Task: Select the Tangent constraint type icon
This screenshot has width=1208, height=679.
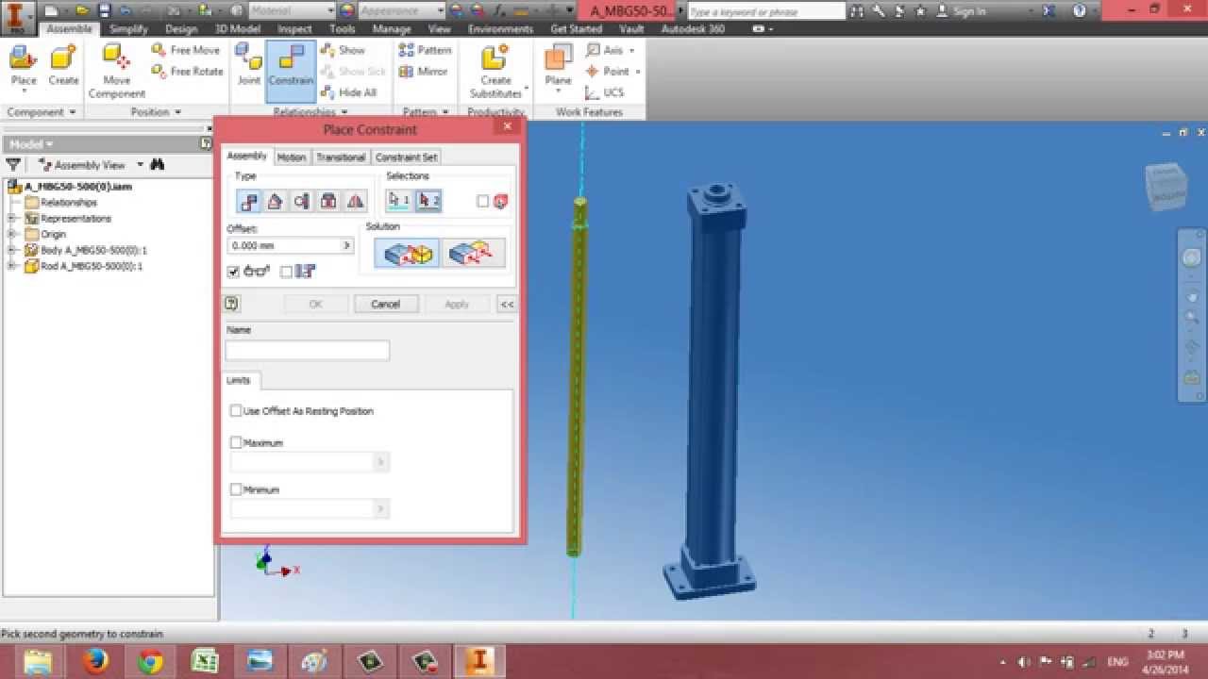Action: [301, 201]
